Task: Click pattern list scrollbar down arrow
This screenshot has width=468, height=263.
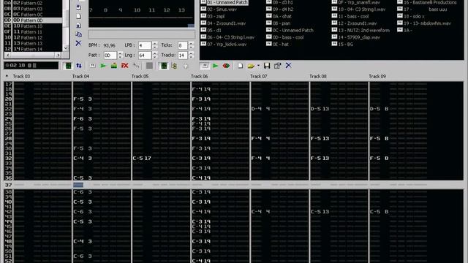Action: 66,48
